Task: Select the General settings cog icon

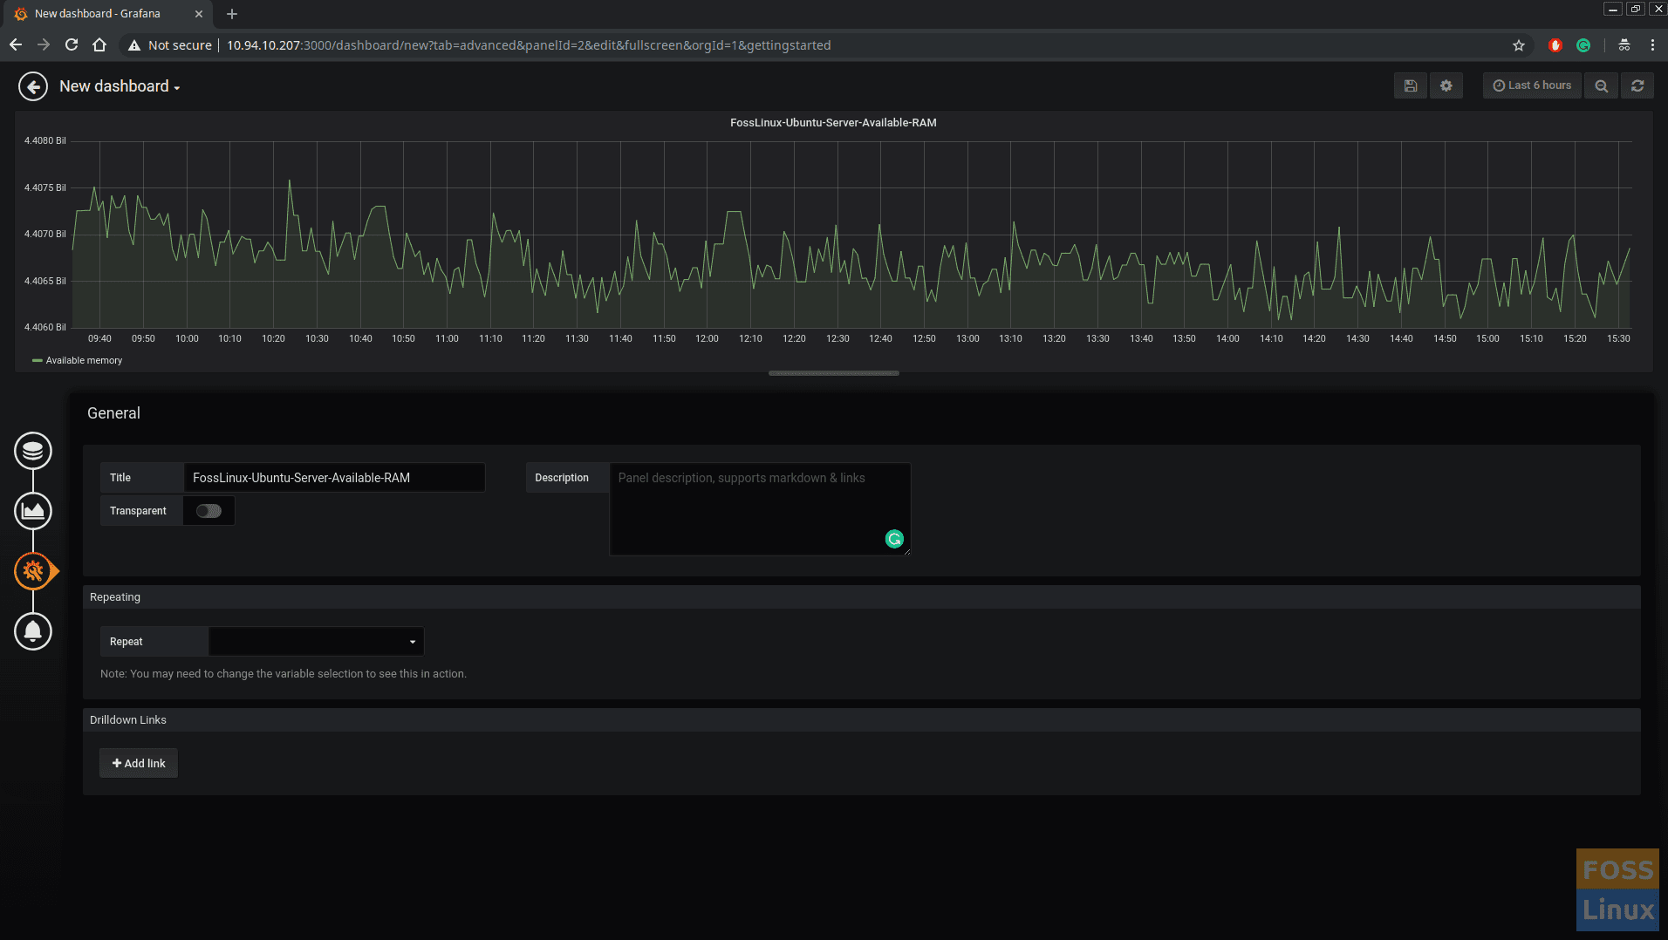Action: coord(33,571)
